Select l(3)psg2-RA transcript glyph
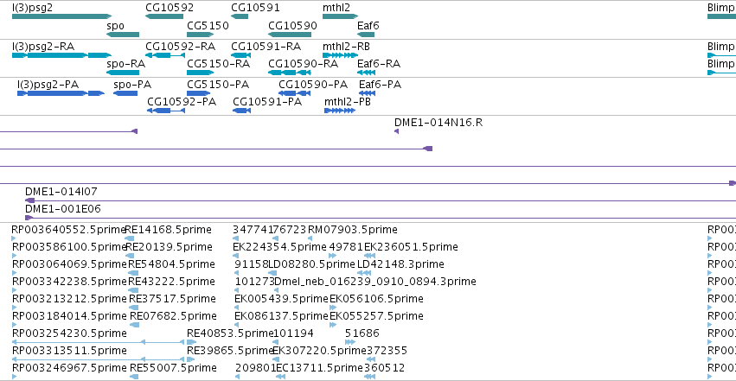The height and width of the screenshot is (381, 736). [62, 55]
